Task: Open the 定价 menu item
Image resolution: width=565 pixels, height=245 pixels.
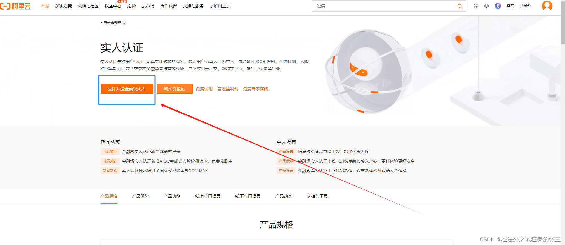Action: pyautogui.click(x=131, y=6)
